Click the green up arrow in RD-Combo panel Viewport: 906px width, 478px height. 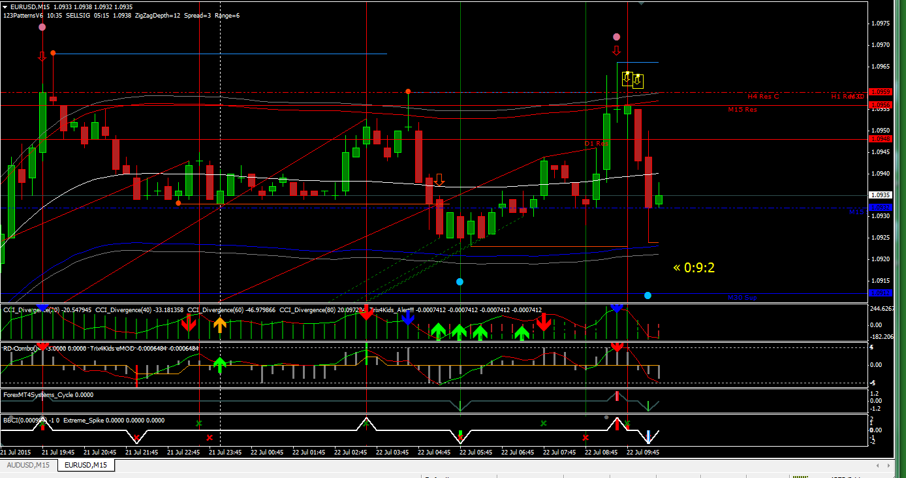click(220, 364)
